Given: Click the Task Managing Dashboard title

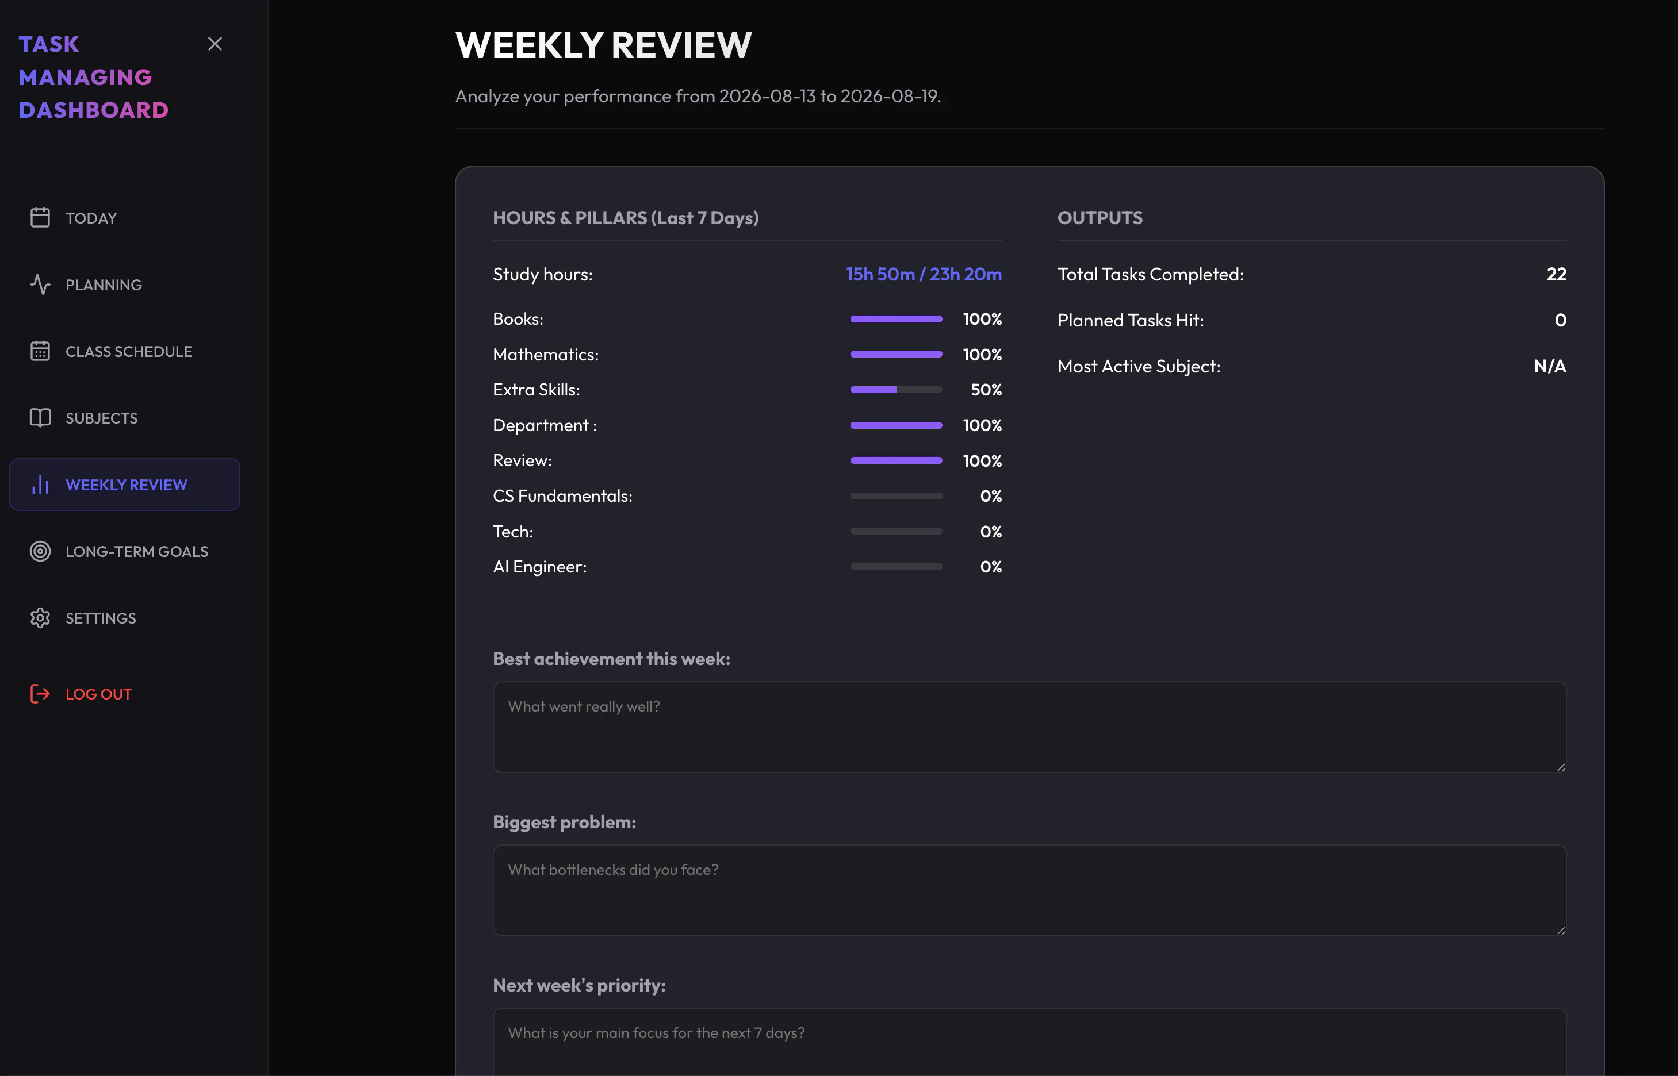Looking at the screenshot, I should 94,77.
